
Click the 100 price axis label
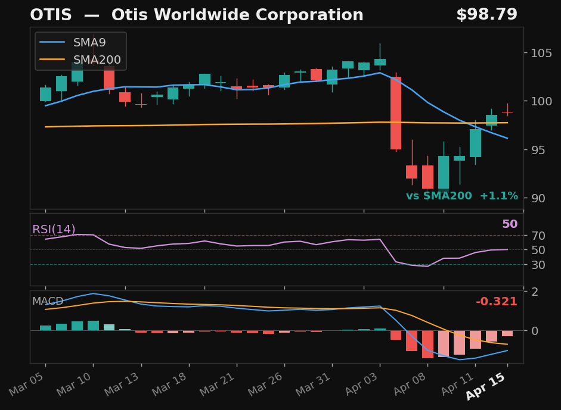541,101
